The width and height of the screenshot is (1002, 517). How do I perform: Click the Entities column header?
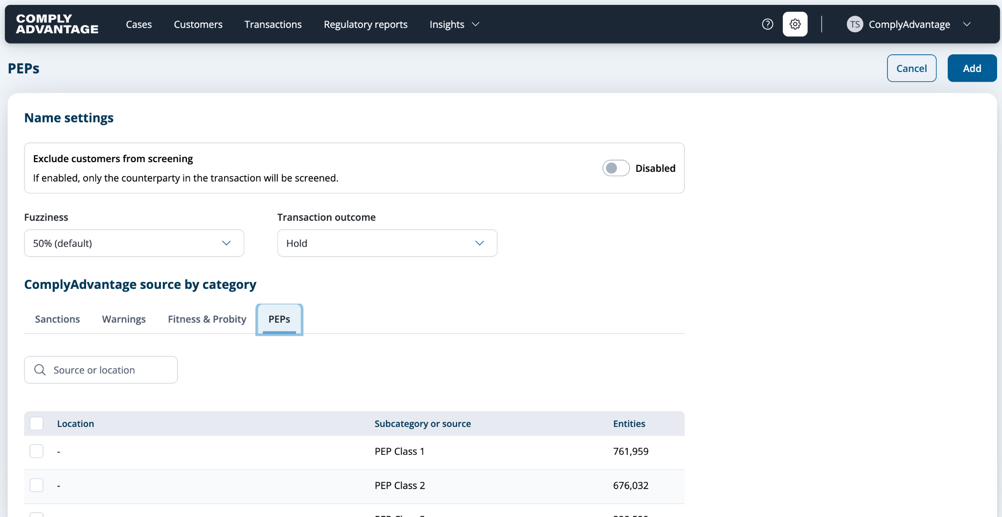pyautogui.click(x=629, y=423)
